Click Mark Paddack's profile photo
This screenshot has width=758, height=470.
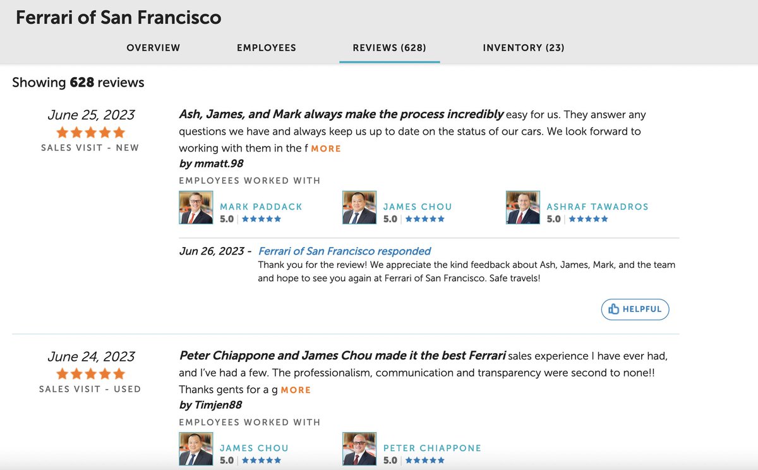pos(196,207)
